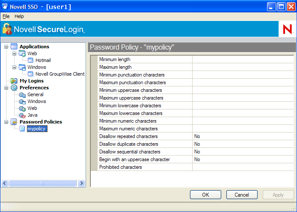Click the Password Policies document icon
The width and height of the screenshot is (297, 212).
tap(14, 122)
